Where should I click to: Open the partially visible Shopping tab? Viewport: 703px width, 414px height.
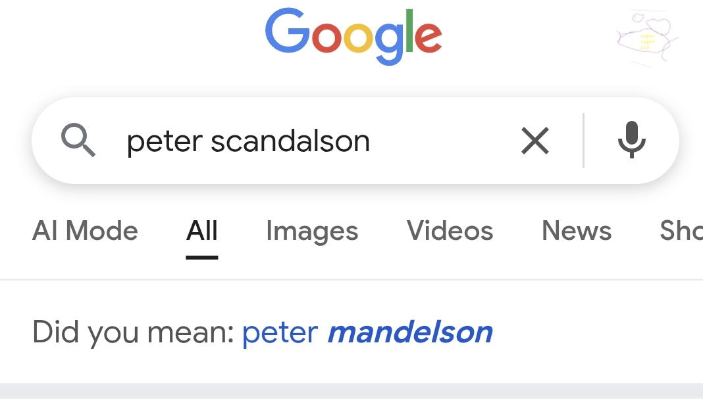pyautogui.click(x=681, y=231)
